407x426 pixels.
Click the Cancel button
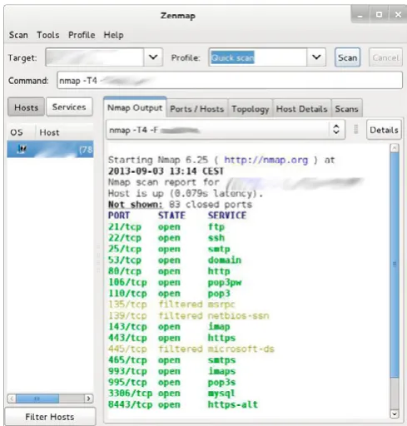[x=385, y=57]
